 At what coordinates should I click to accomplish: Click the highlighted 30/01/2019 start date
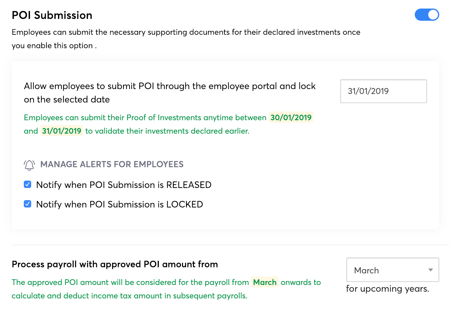tap(291, 117)
